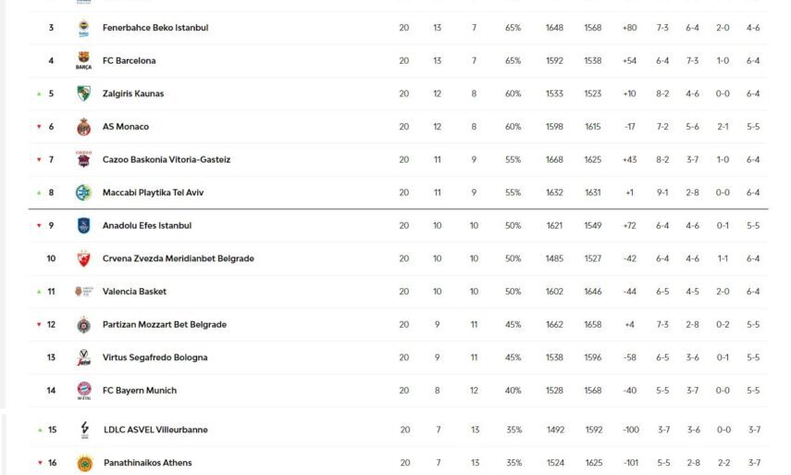
Task: Click the green up arrow beside rank 5
Action: pos(39,94)
